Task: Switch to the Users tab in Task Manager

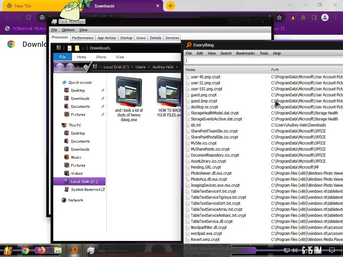Action: pos(141,38)
